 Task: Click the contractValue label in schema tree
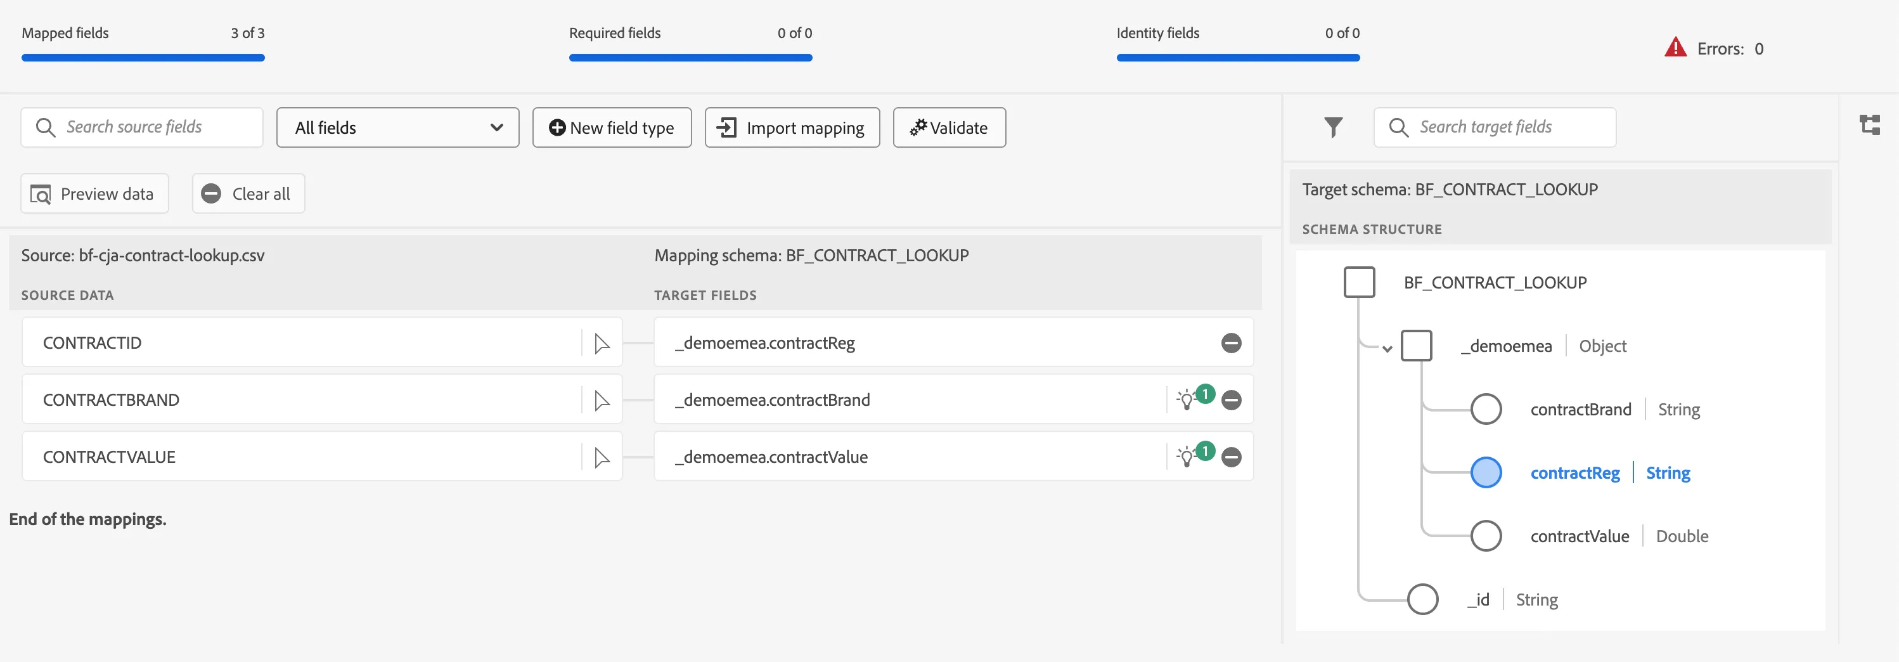(x=1579, y=536)
